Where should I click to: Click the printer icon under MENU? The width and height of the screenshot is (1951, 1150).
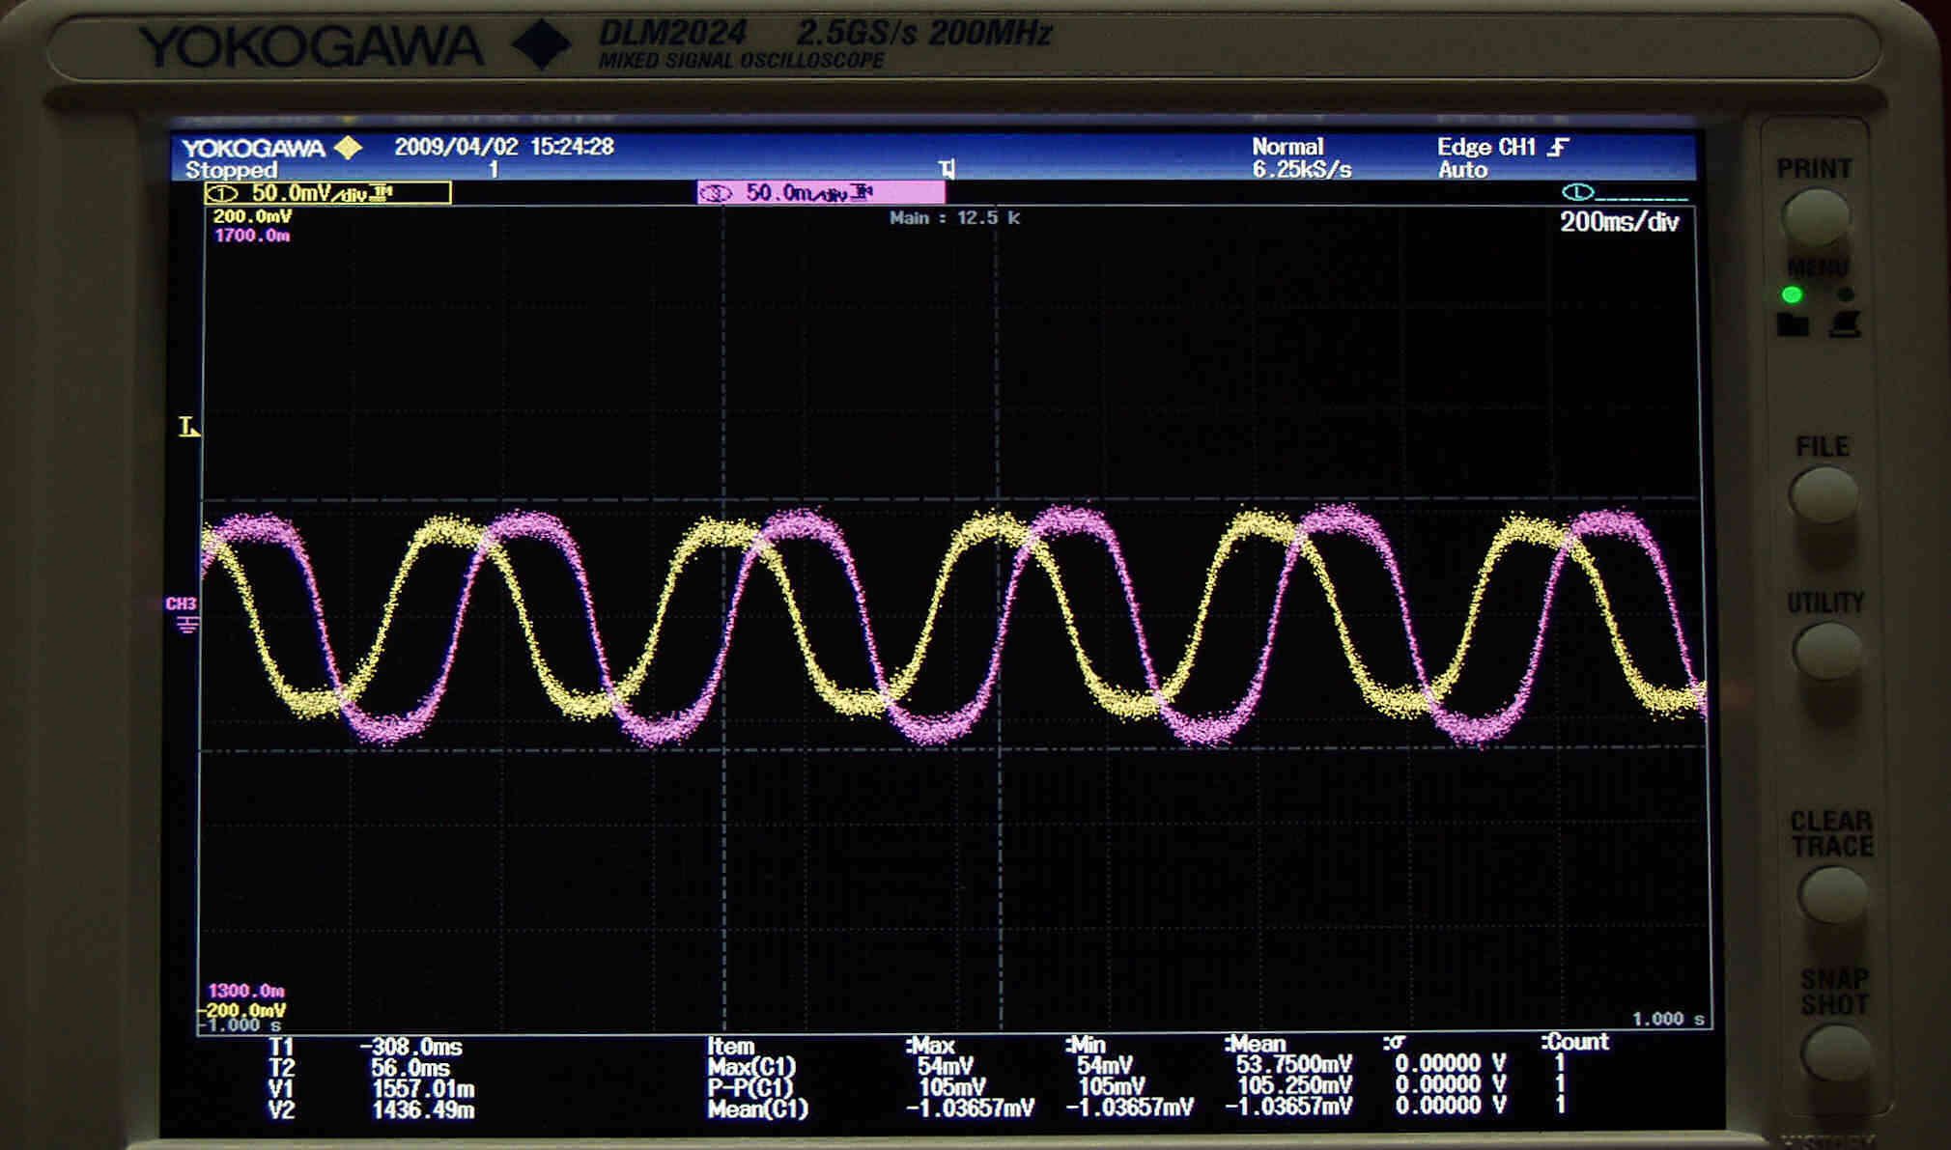pos(1844,324)
